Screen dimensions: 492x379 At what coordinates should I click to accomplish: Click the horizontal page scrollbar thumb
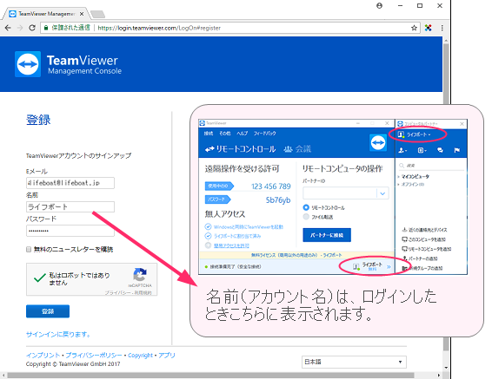210,376
